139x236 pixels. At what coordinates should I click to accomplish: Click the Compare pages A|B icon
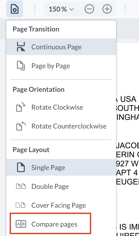(21, 224)
